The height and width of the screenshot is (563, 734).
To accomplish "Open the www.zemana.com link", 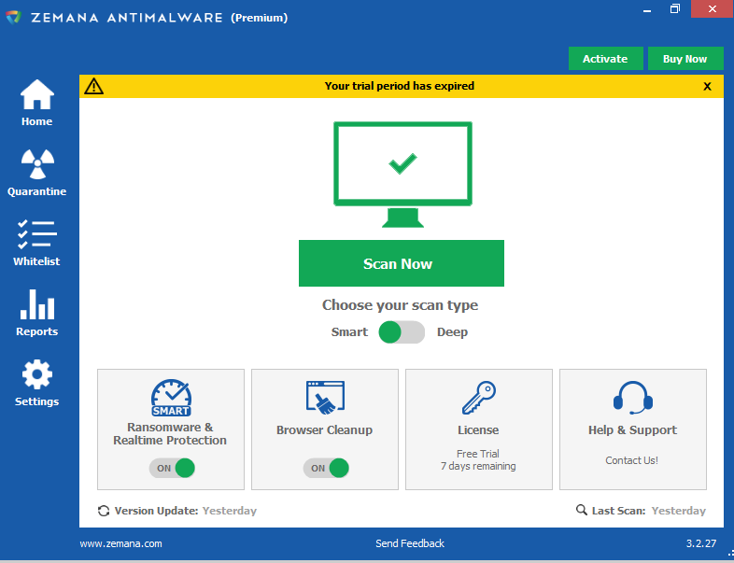I will point(120,543).
